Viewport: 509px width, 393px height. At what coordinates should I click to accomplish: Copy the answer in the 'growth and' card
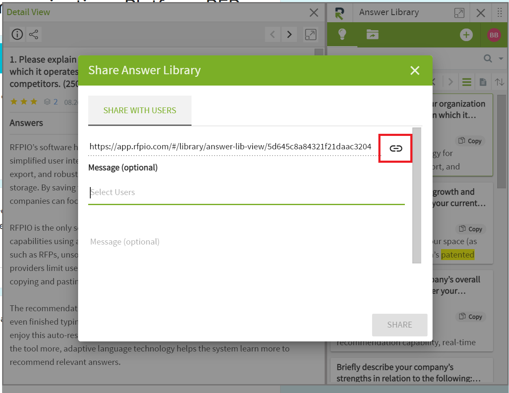tap(470, 229)
